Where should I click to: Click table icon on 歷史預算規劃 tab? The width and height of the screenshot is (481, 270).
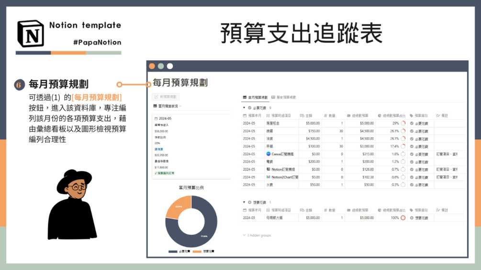tap(273, 97)
